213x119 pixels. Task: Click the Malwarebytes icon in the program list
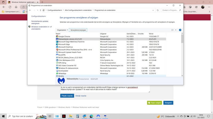coord(57,39)
